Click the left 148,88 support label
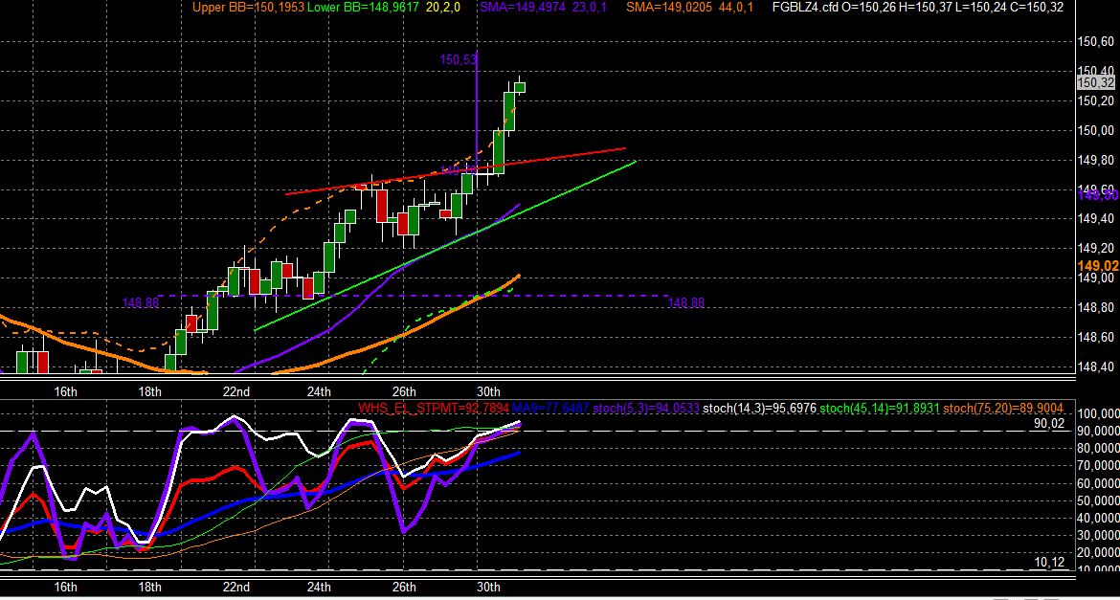 pyautogui.click(x=141, y=302)
